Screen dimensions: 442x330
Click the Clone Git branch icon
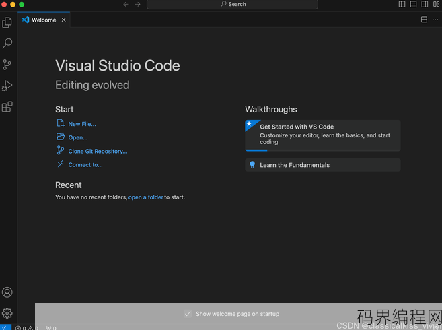click(60, 150)
